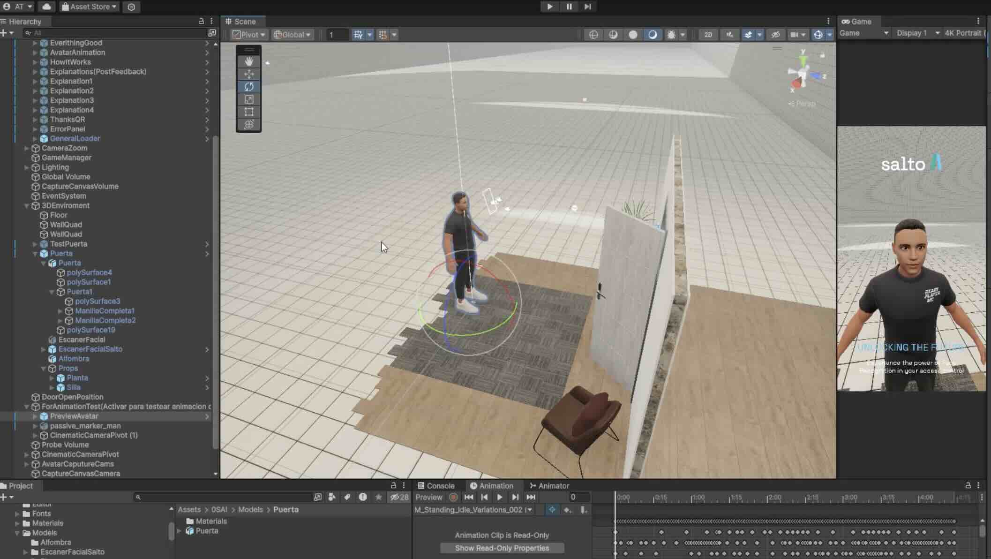Select the Scene tab
This screenshot has height=559, width=991.
pyautogui.click(x=240, y=22)
